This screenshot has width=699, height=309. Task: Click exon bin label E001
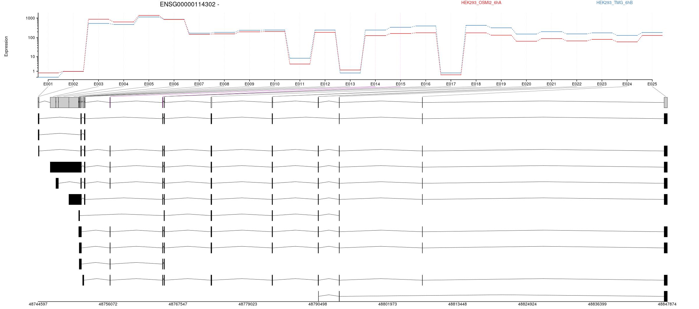(x=48, y=84)
